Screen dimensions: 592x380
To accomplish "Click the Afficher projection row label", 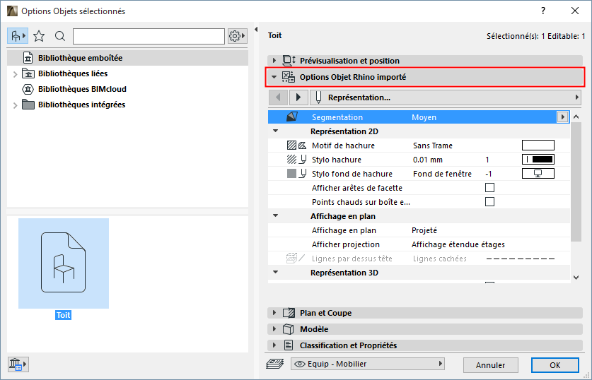I will (346, 244).
